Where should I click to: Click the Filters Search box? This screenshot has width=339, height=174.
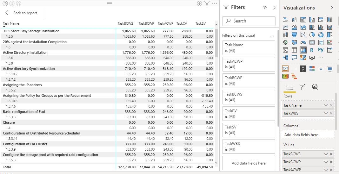click(249, 21)
